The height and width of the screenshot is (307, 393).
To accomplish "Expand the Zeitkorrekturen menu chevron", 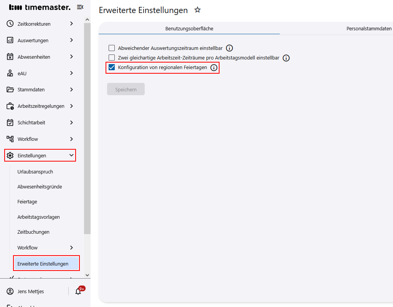I will click(71, 24).
